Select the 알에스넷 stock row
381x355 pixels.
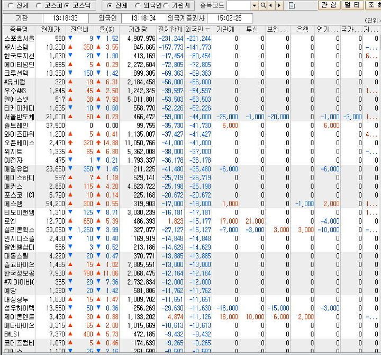[190, 99]
